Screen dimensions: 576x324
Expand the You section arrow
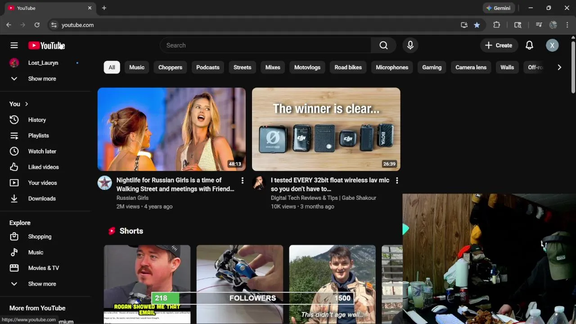coord(27,104)
